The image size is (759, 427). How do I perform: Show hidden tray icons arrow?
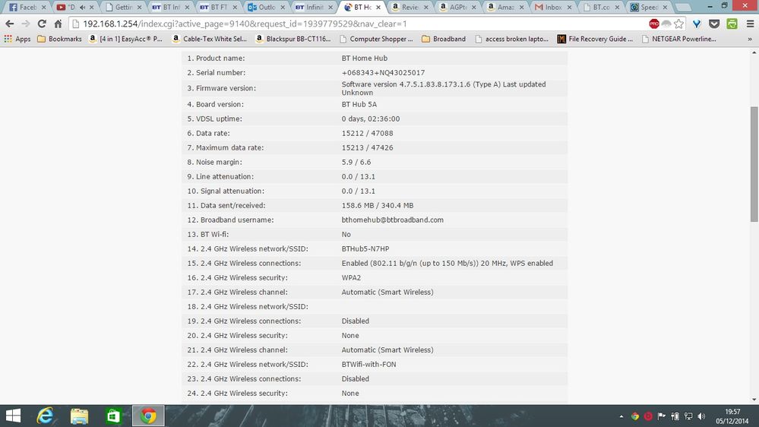pyautogui.click(x=621, y=416)
